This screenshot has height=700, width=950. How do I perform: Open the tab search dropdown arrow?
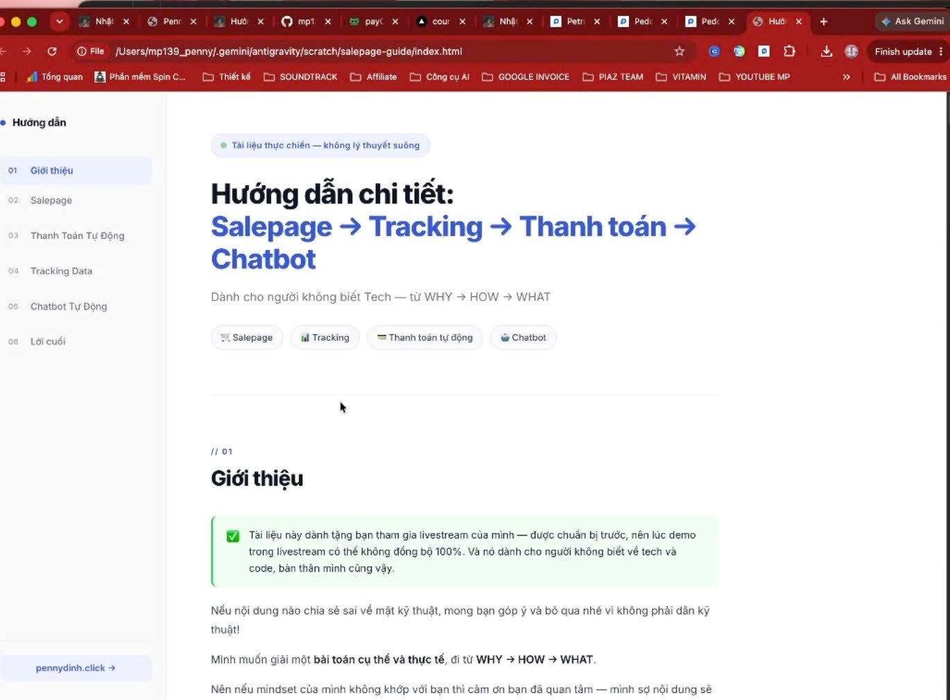(60, 22)
